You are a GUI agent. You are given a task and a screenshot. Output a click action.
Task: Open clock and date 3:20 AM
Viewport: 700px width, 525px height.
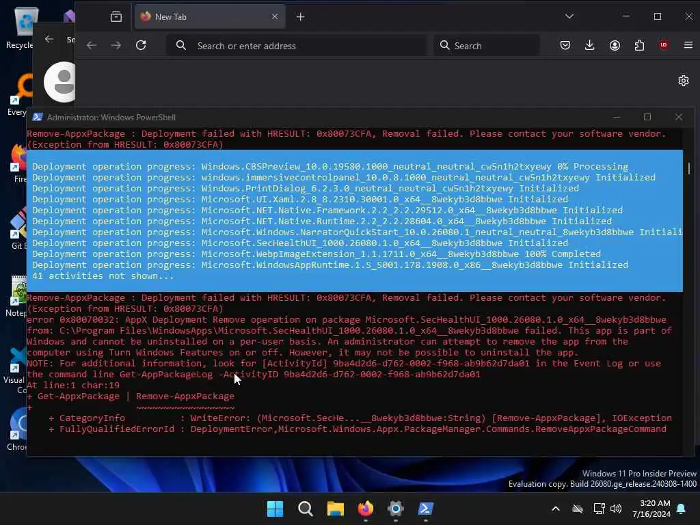651,509
